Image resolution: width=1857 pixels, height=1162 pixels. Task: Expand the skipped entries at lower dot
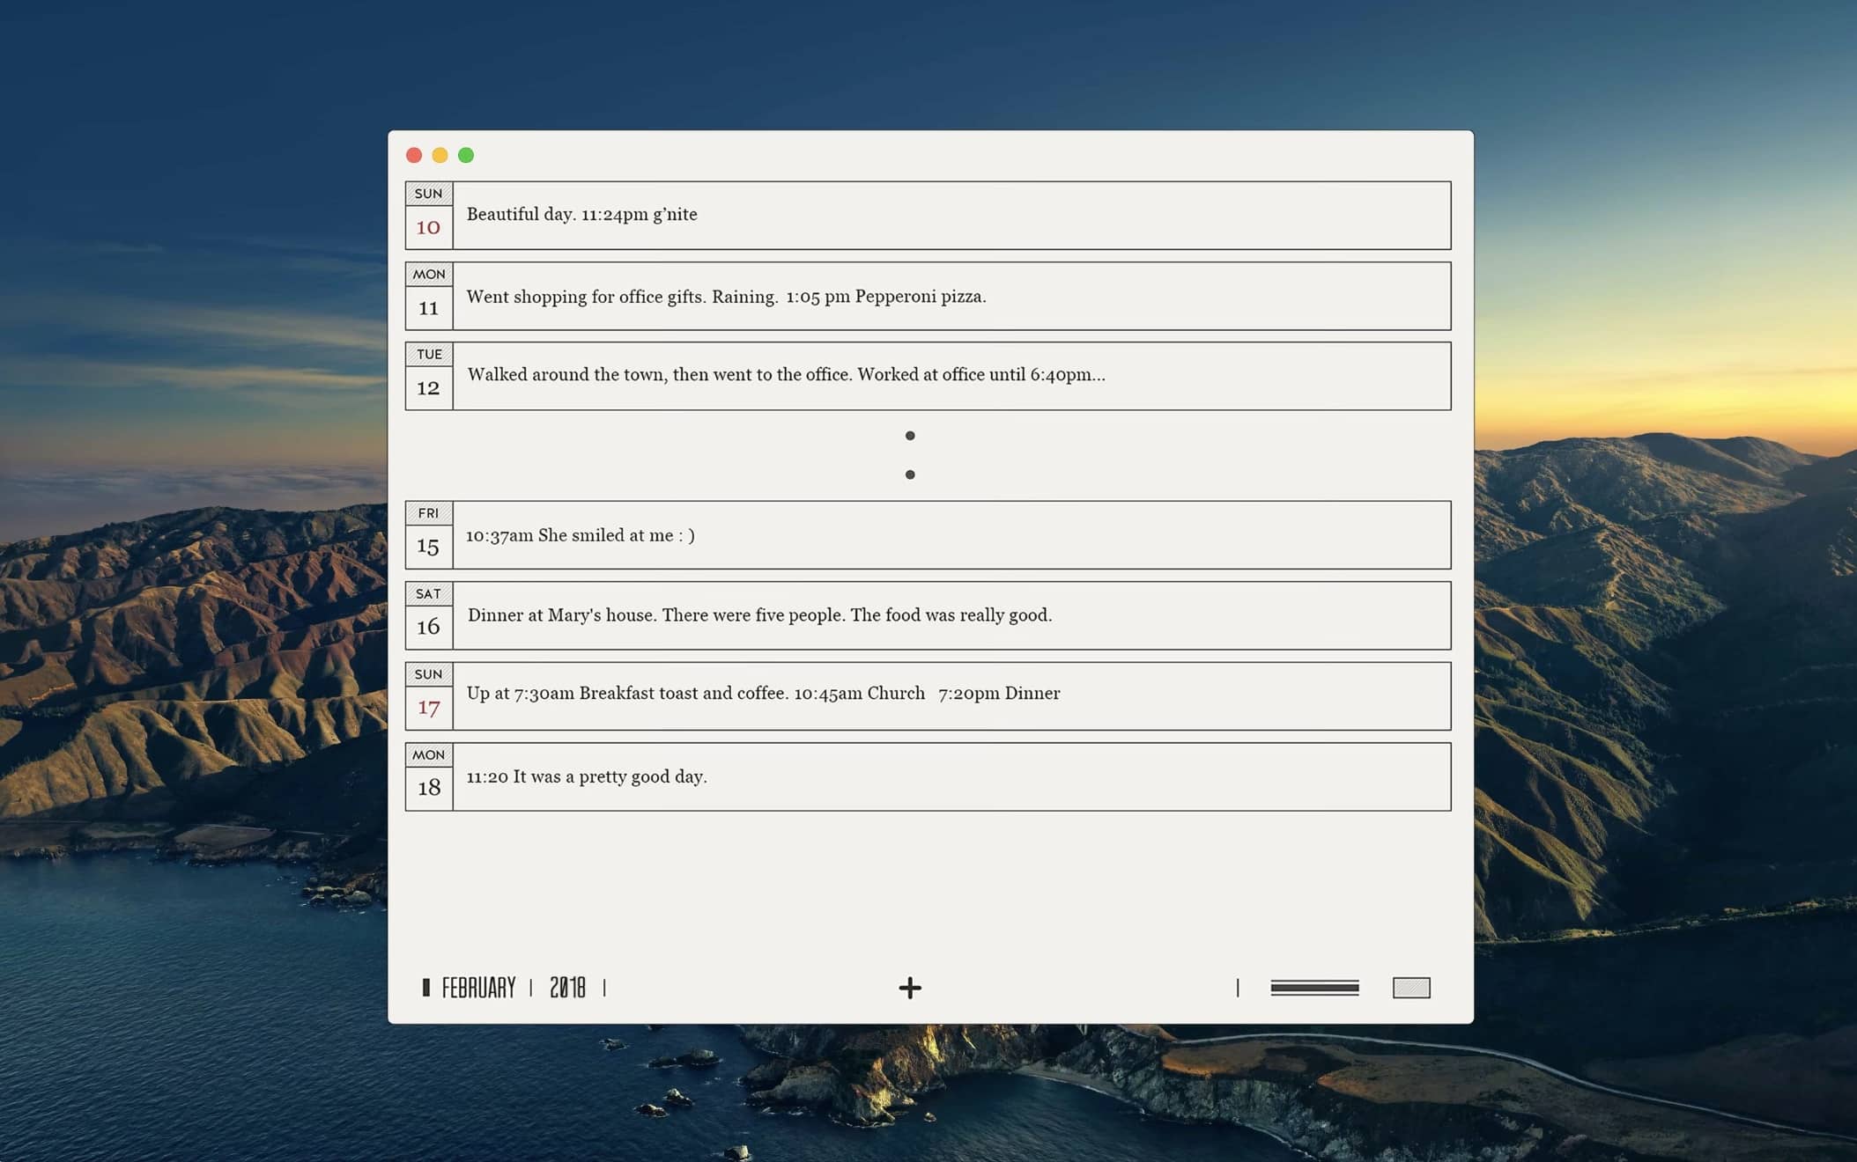[910, 474]
